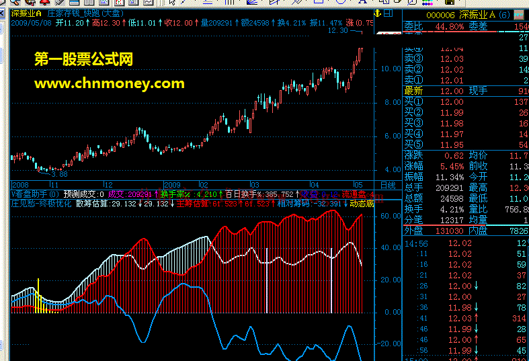Click the 换手 4.21% value
Screen dimensions: 529x361
452,210
